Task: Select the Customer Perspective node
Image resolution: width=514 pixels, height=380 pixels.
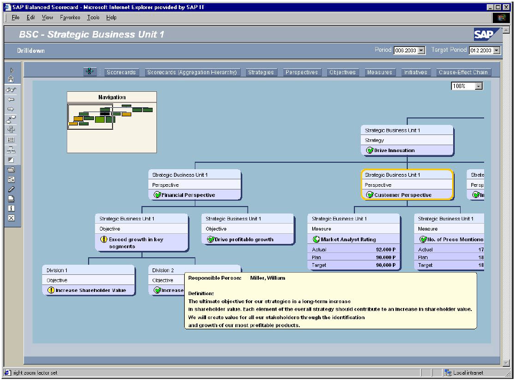Action: click(407, 185)
